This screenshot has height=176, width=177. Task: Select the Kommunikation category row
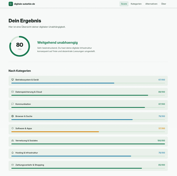(x=88, y=105)
